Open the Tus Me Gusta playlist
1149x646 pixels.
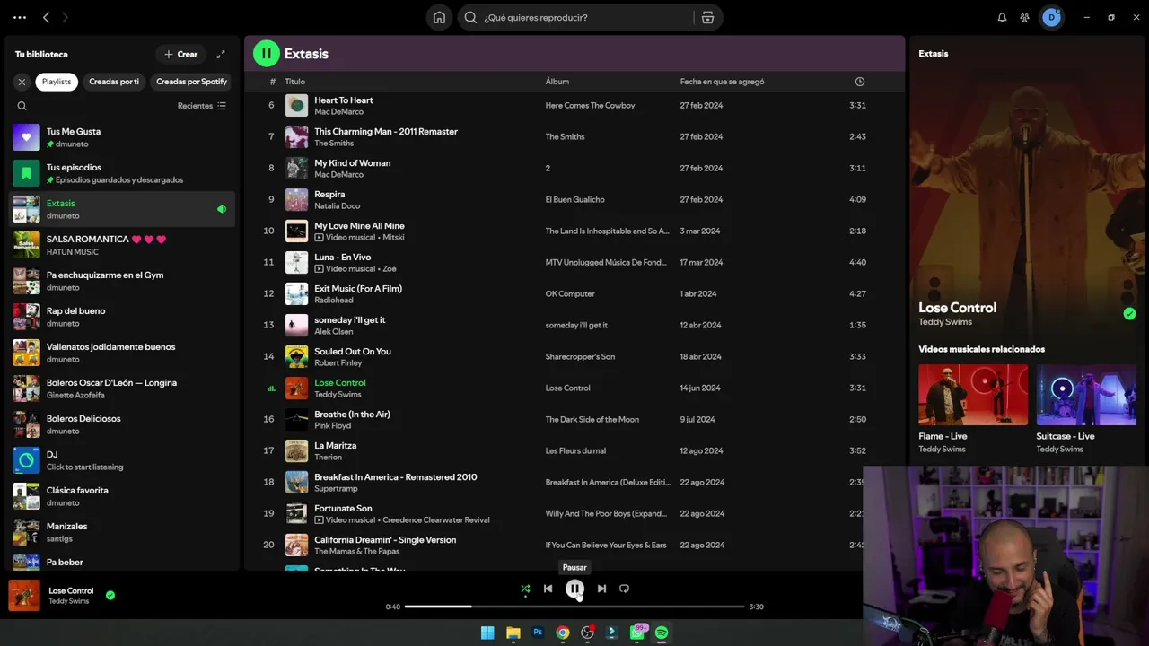click(122, 137)
